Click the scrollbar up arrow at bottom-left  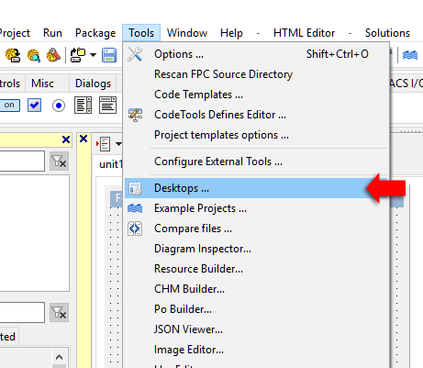pos(59,357)
